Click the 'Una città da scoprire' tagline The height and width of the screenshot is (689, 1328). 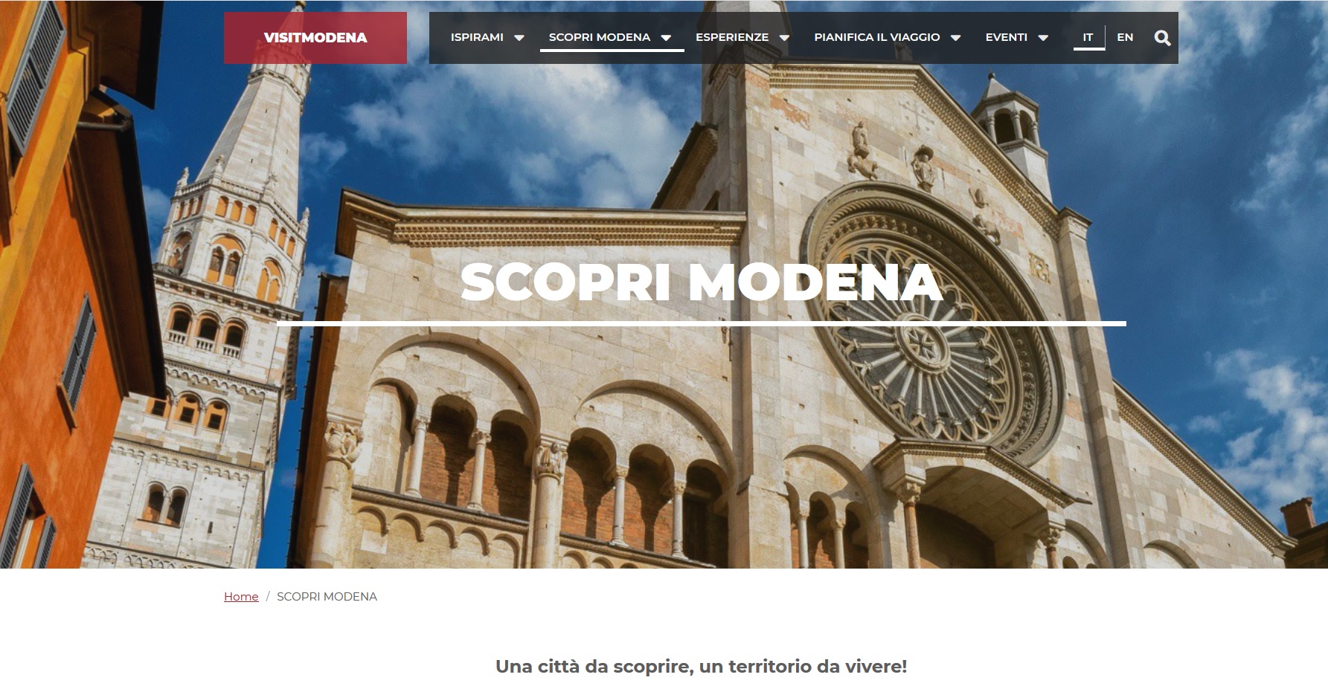tap(701, 667)
